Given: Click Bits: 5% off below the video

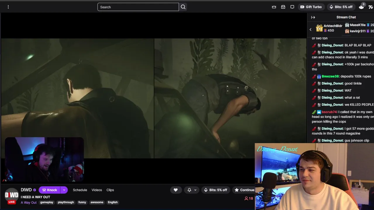Looking at the screenshot, I should coord(215,190).
